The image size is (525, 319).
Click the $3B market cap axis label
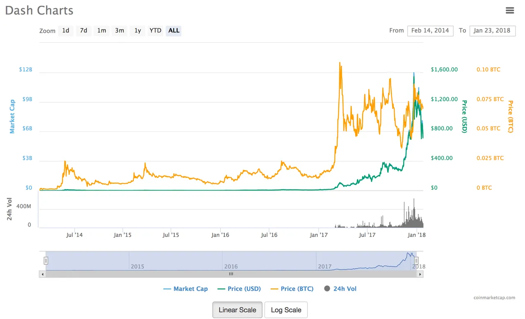coord(27,158)
